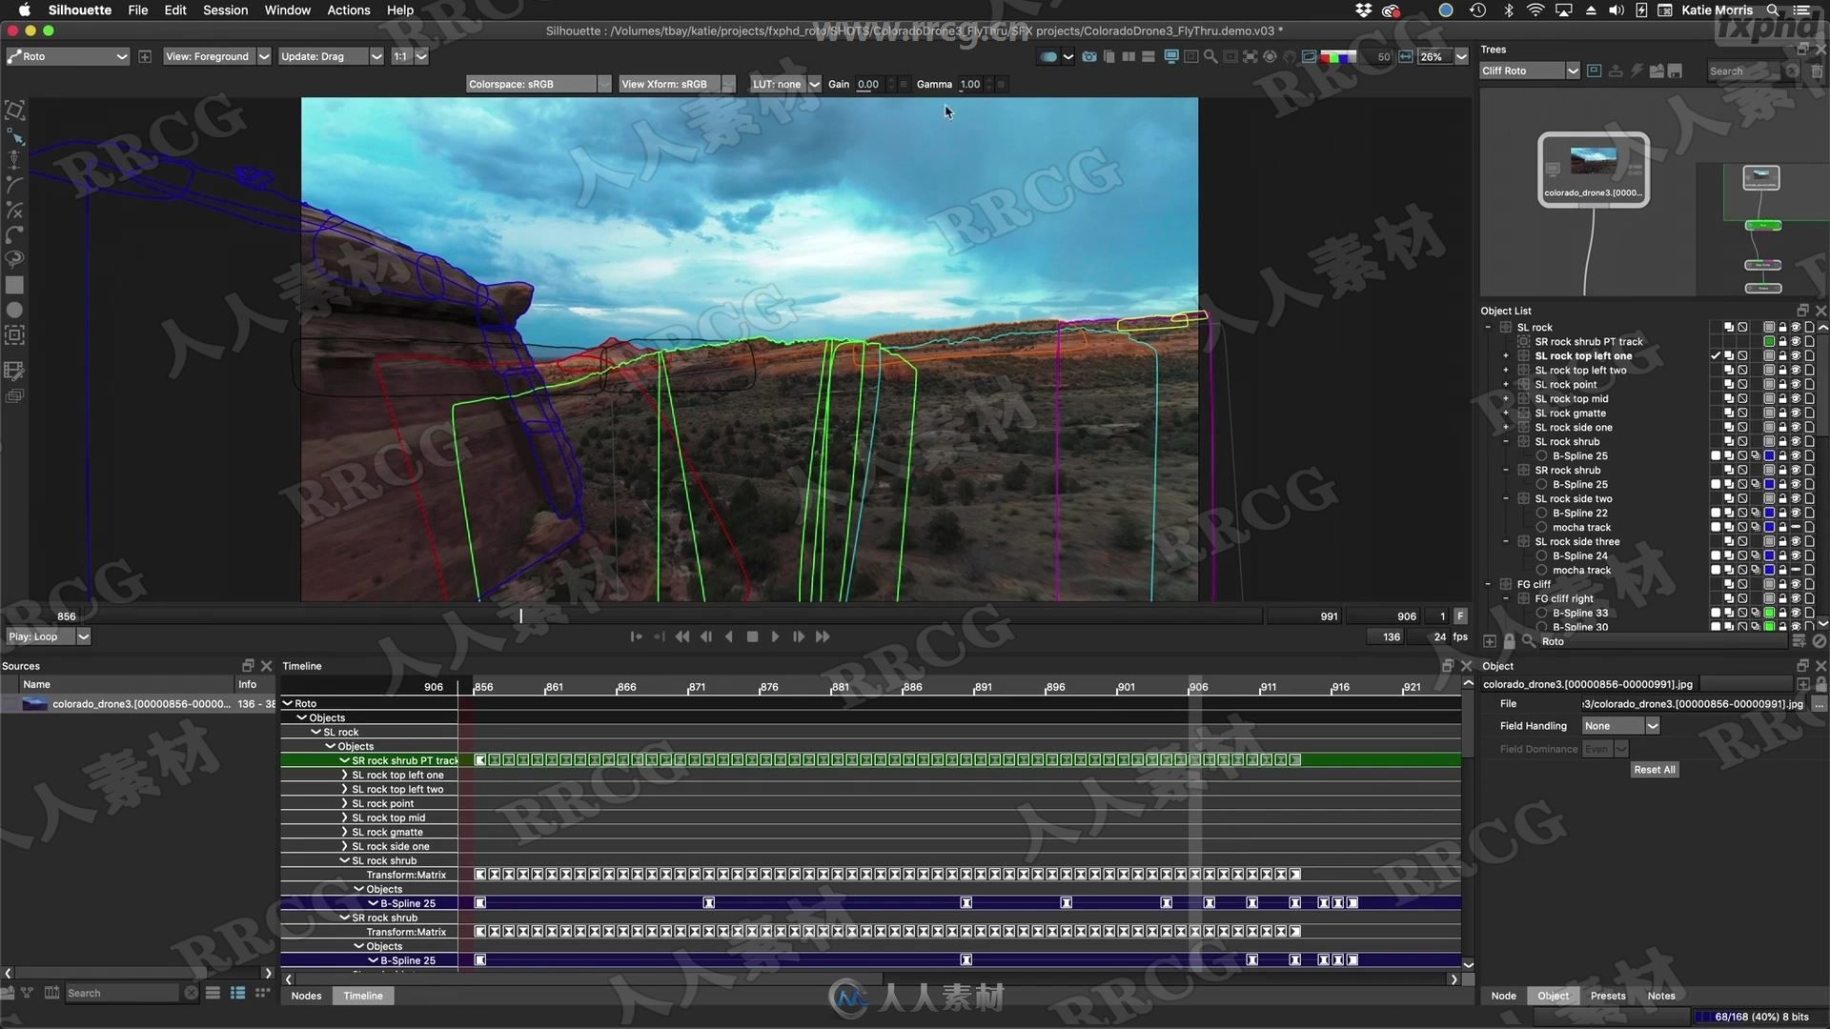Toggle visibility of SR rock shrub layer
The width and height of the screenshot is (1830, 1029).
pyautogui.click(x=1799, y=470)
